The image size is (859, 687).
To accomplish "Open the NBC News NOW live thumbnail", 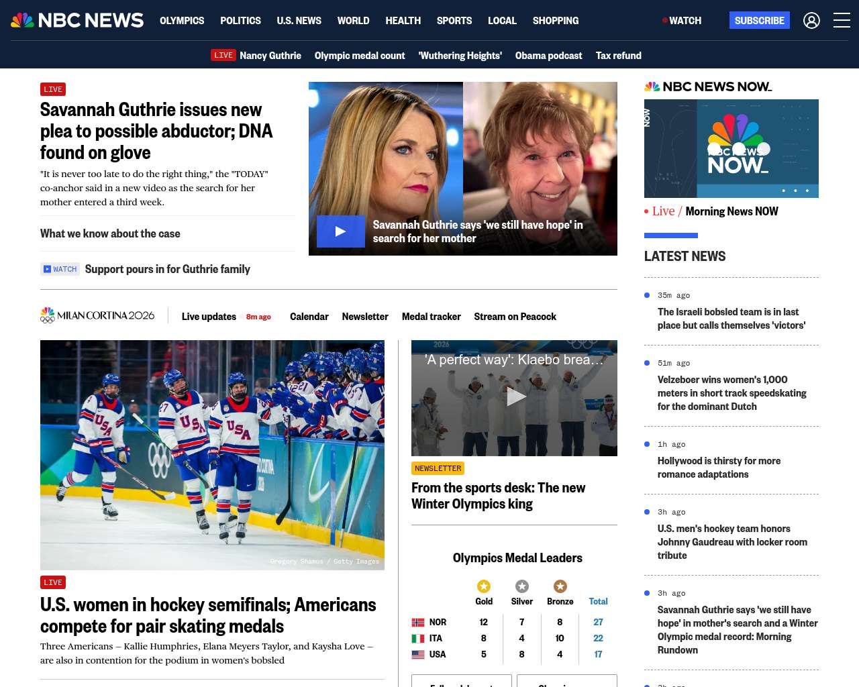I will pos(731,148).
